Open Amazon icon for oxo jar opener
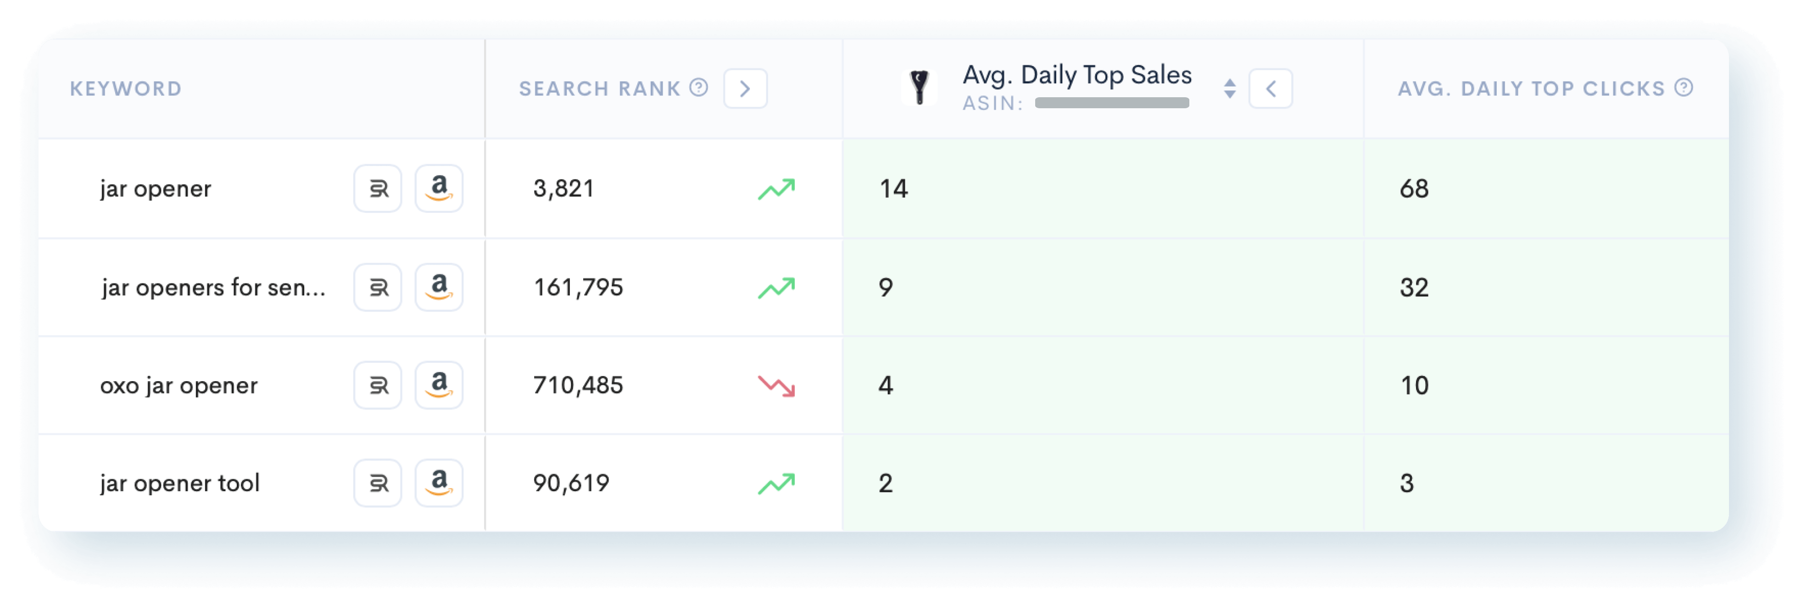The image size is (1801, 604). click(438, 385)
